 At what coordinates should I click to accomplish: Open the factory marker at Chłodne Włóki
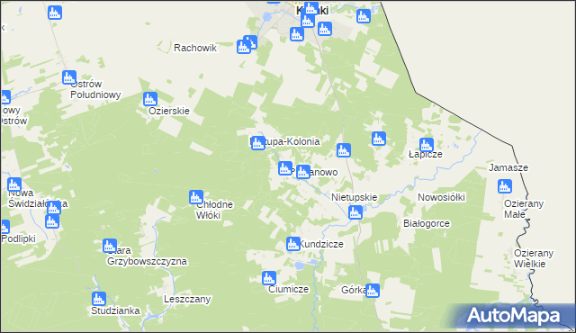click(196, 197)
